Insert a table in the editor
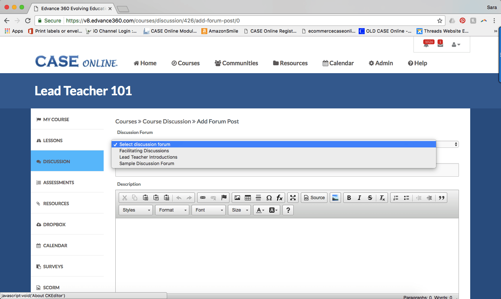Viewport: 501px width, 299px height. coord(248,198)
